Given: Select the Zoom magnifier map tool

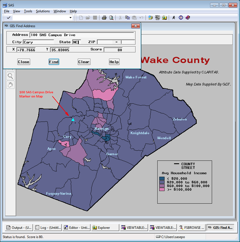Looking at the screenshot, I should [10, 76].
